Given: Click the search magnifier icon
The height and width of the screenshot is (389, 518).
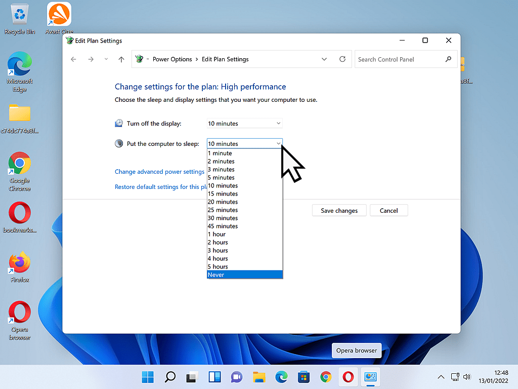Looking at the screenshot, I should [448, 59].
